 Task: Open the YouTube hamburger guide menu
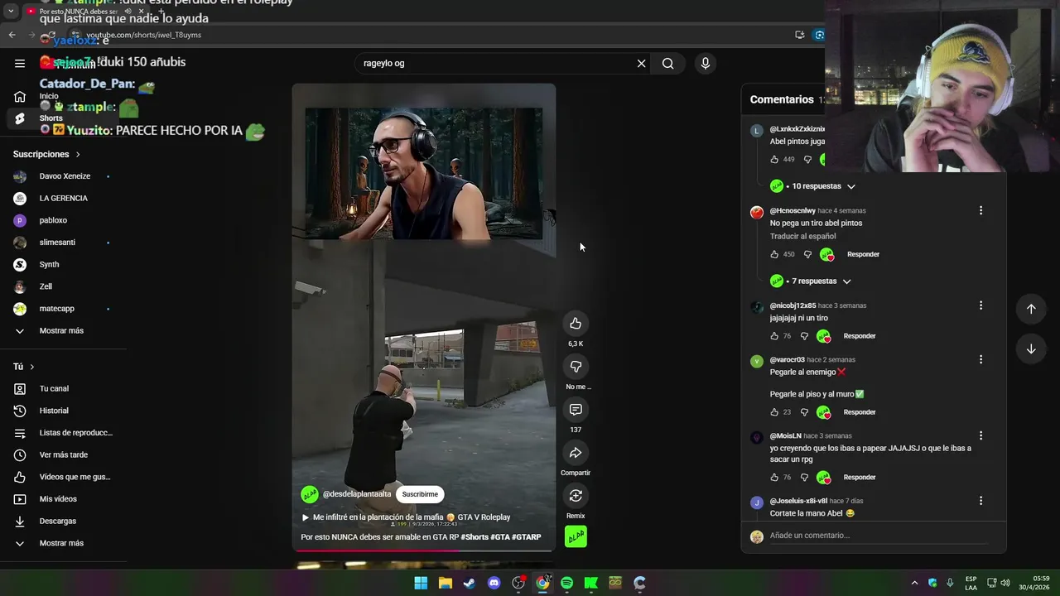click(20, 63)
